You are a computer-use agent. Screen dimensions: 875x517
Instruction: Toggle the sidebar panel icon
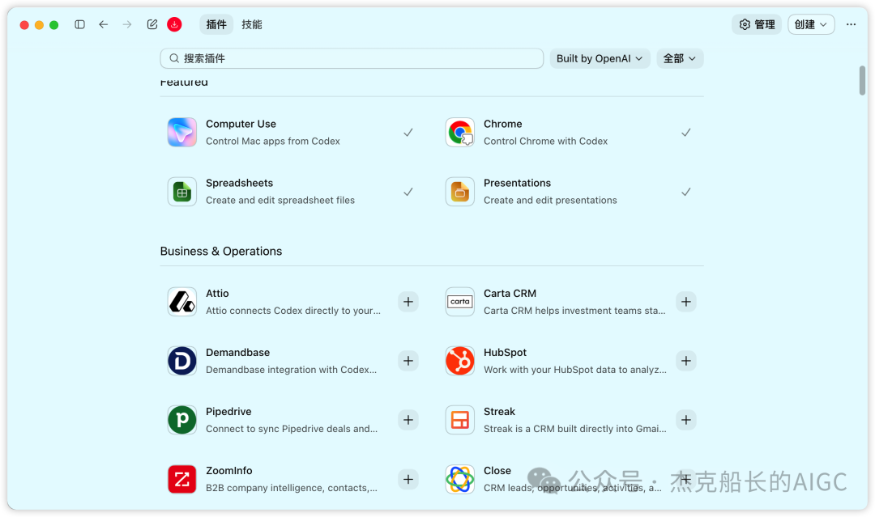click(79, 24)
